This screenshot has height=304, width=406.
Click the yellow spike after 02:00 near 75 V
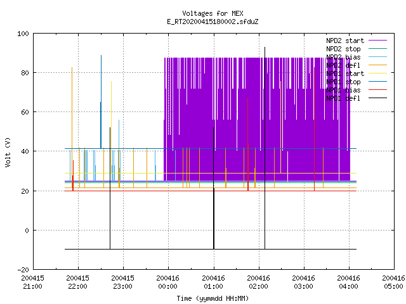coord(280,127)
